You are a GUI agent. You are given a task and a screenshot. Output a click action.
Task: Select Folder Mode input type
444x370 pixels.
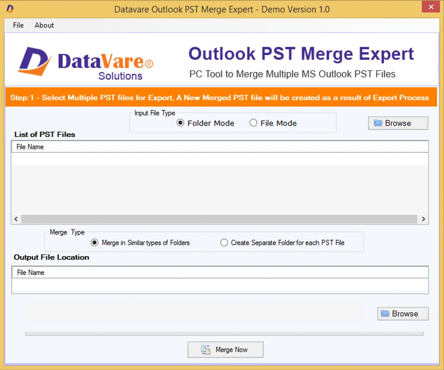(180, 123)
